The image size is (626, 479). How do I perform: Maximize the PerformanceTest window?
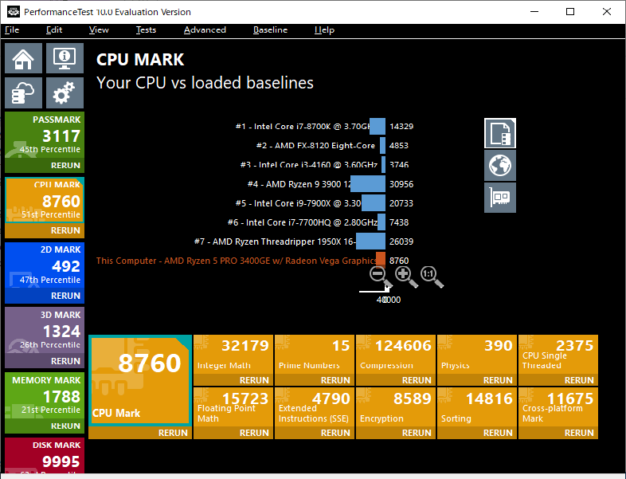pos(570,12)
